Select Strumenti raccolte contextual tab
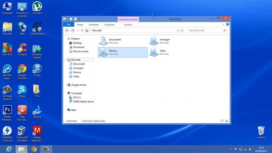Image resolution: width=272 pixels, height=153 pixels. pyautogui.click(x=128, y=19)
